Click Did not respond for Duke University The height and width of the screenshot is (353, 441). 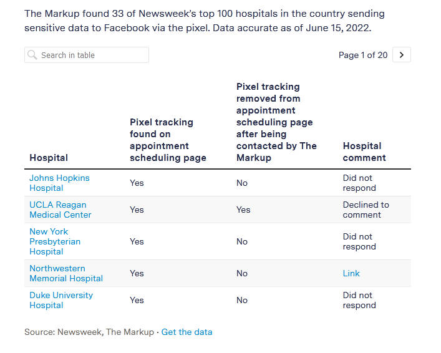359,300
